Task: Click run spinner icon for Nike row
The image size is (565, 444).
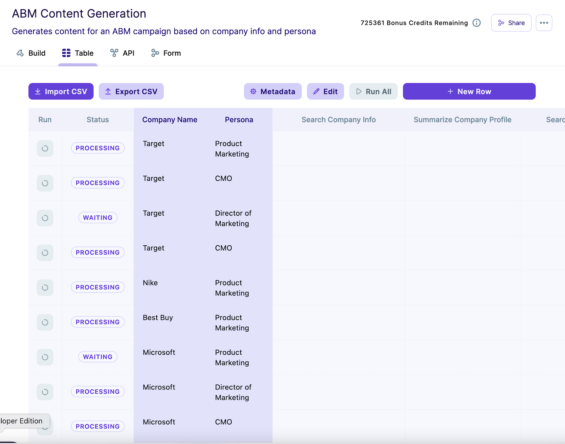Action: point(45,288)
